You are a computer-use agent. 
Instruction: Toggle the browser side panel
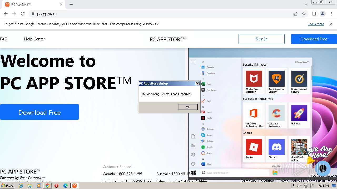click(314, 14)
